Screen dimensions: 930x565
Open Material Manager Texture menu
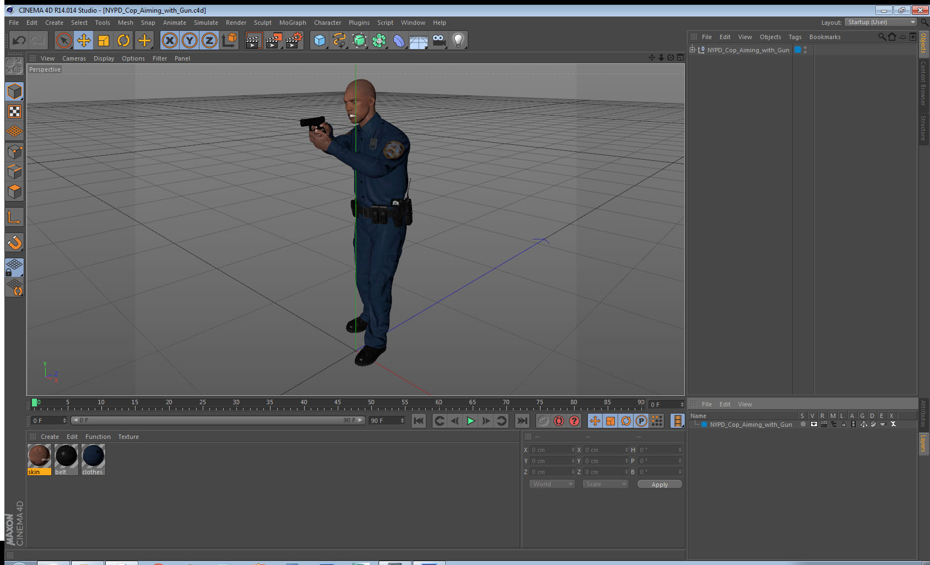[x=128, y=437]
